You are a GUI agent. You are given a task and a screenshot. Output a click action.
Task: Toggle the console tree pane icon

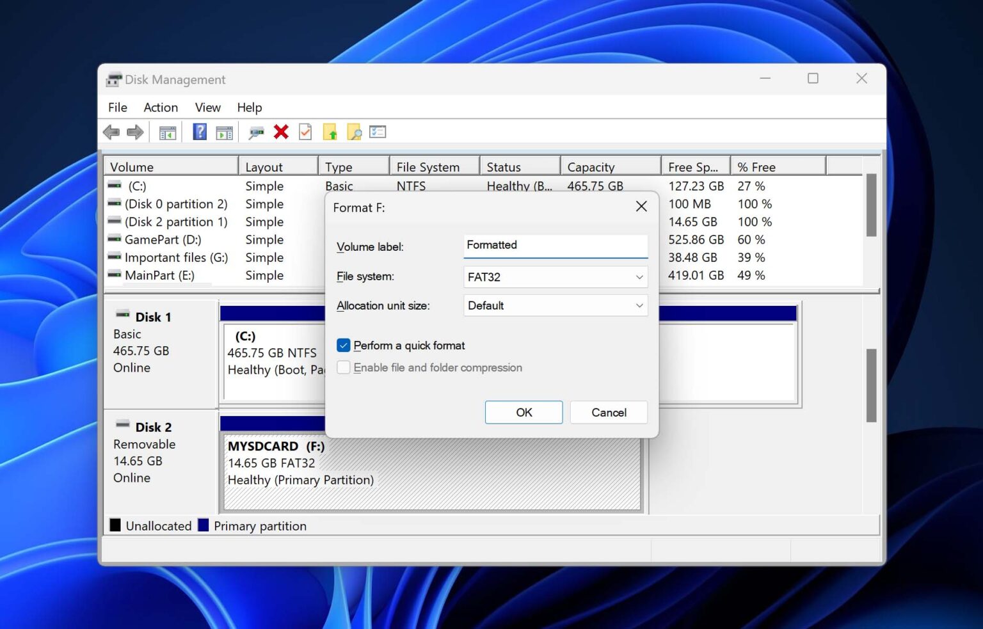pos(168,132)
